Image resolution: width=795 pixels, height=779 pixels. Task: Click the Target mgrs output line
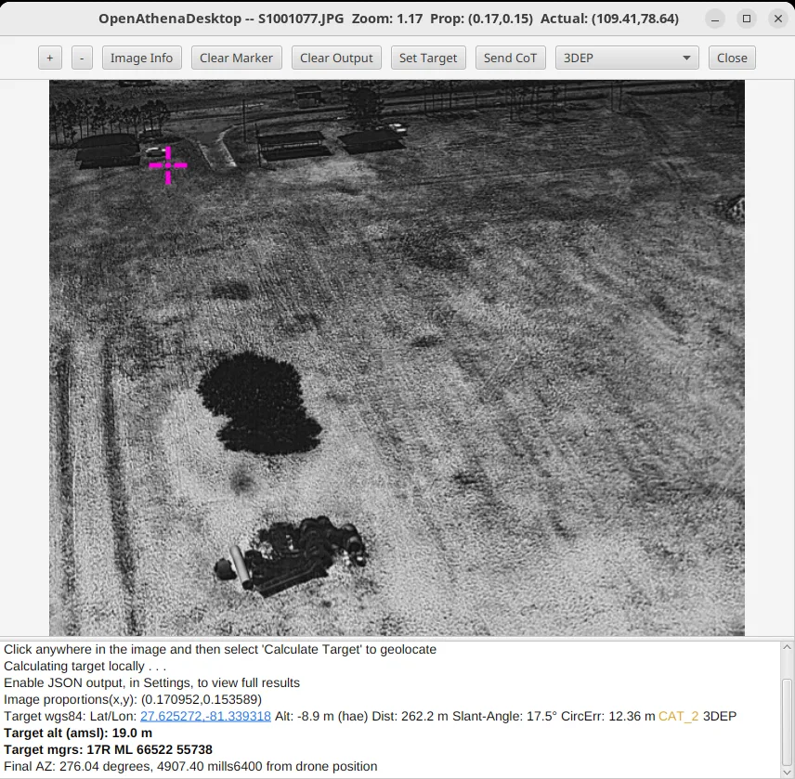[x=108, y=749]
